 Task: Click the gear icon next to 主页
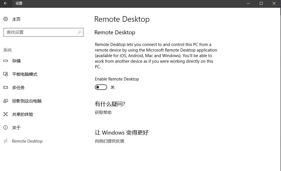point(6,19)
